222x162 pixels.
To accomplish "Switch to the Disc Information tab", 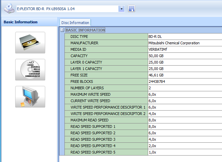I will point(75,23).
